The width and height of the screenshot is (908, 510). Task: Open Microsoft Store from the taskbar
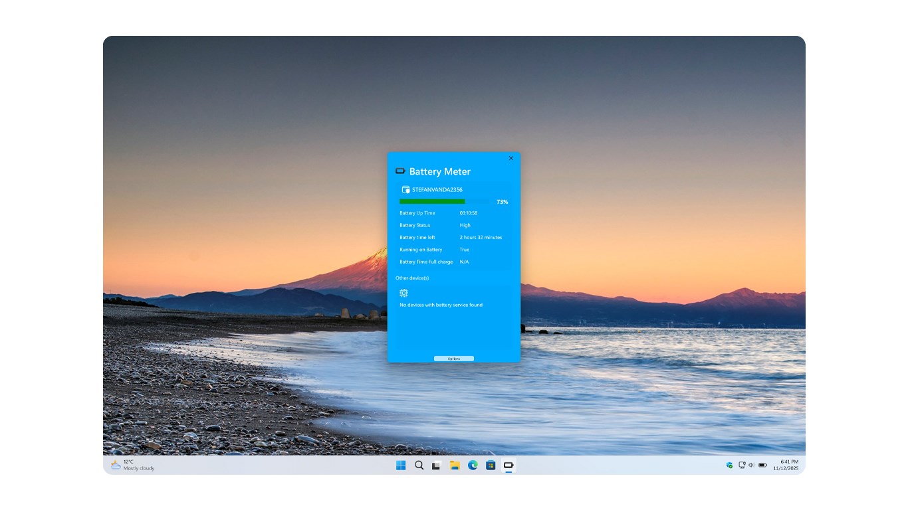coord(491,466)
